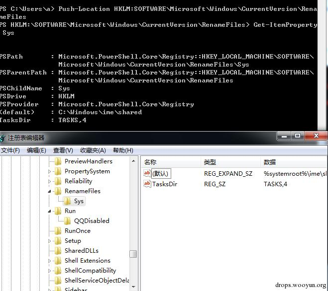Screen dimensions: 328x291
Task: Click the TasksDir string value icon
Action: [147, 184]
